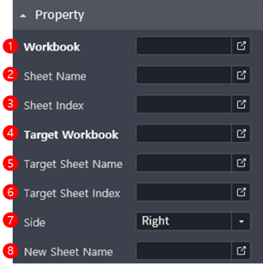Open expression editor for Target Workbook

241,134
